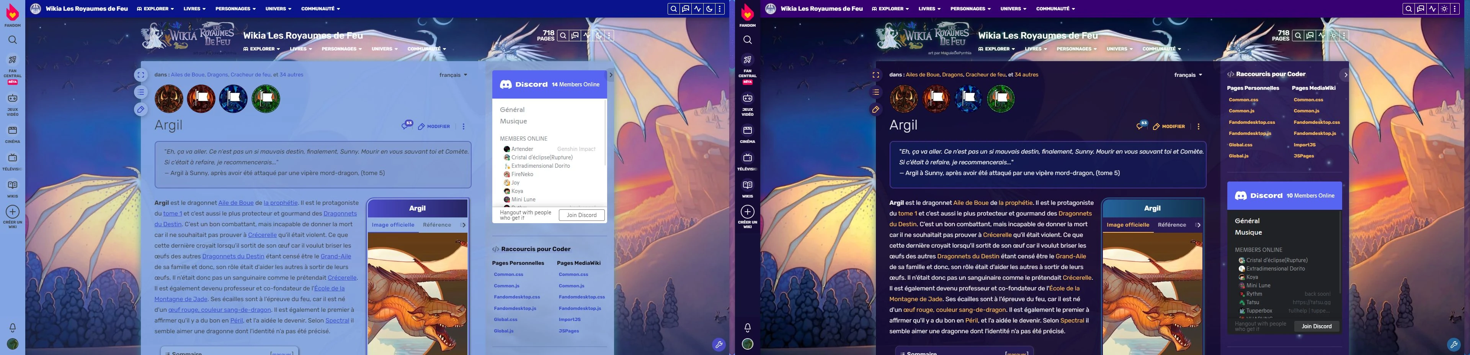The image size is (1470, 355).
Task: Toggle moon theme switch in top blue navbar
Action: 709,9
